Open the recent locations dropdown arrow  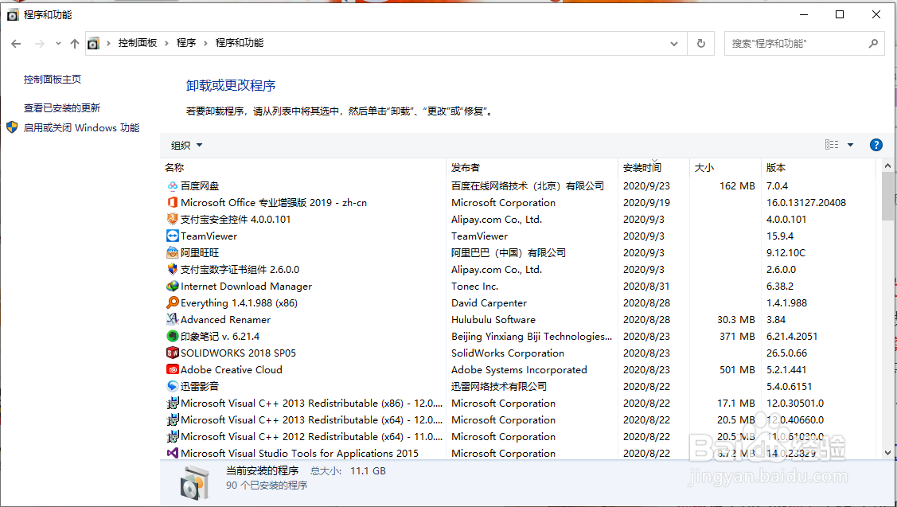coord(58,44)
